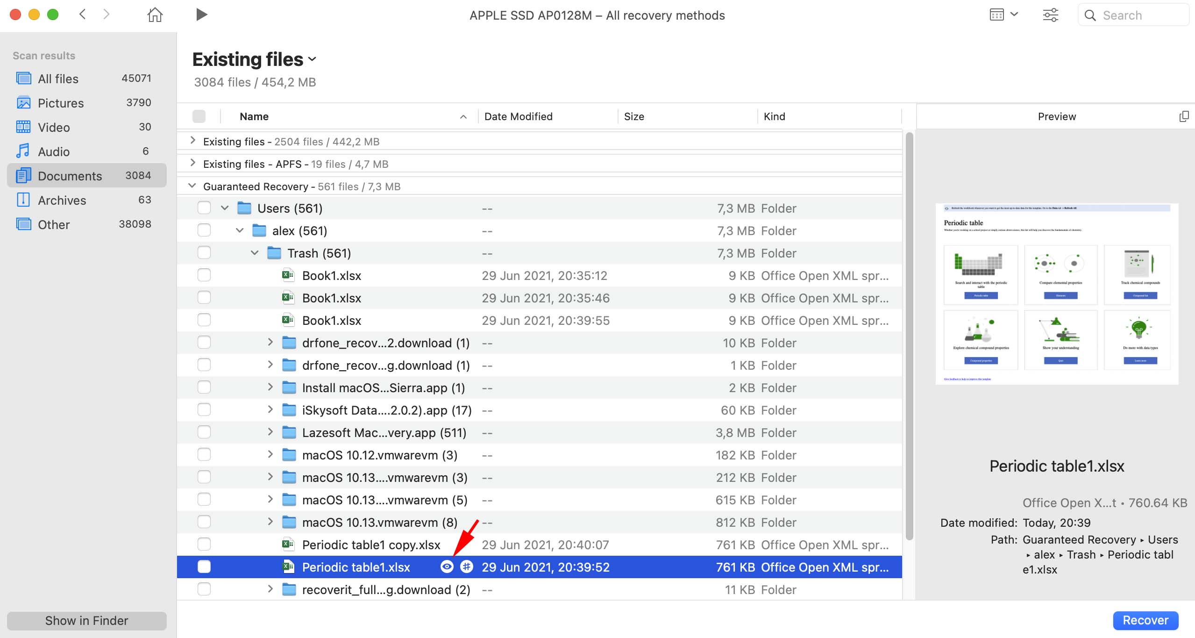The height and width of the screenshot is (638, 1195).
Task: Click the eye preview icon on Periodic table1.xlsx
Action: point(447,567)
